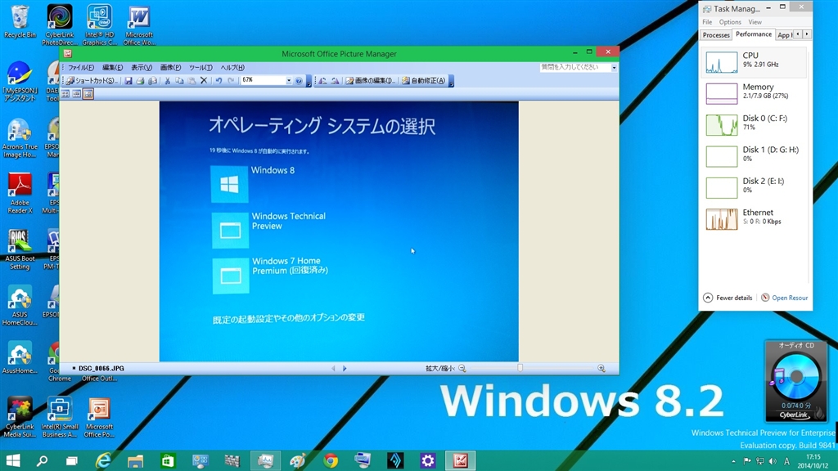838x471 pixels.
Task: Open the 編集(E) menu
Action: (112, 68)
